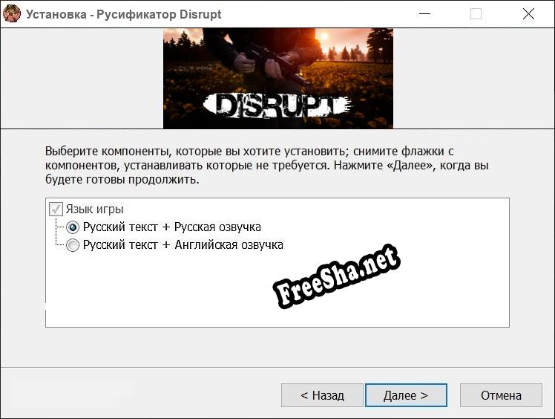This screenshot has height=419, width=555.
Task: Click the setting sun in banner image
Action: tap(324, 36)
